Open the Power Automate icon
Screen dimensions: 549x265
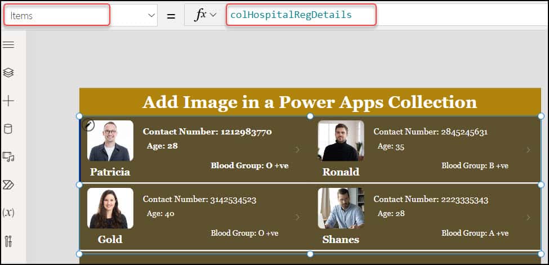(8, 185)
